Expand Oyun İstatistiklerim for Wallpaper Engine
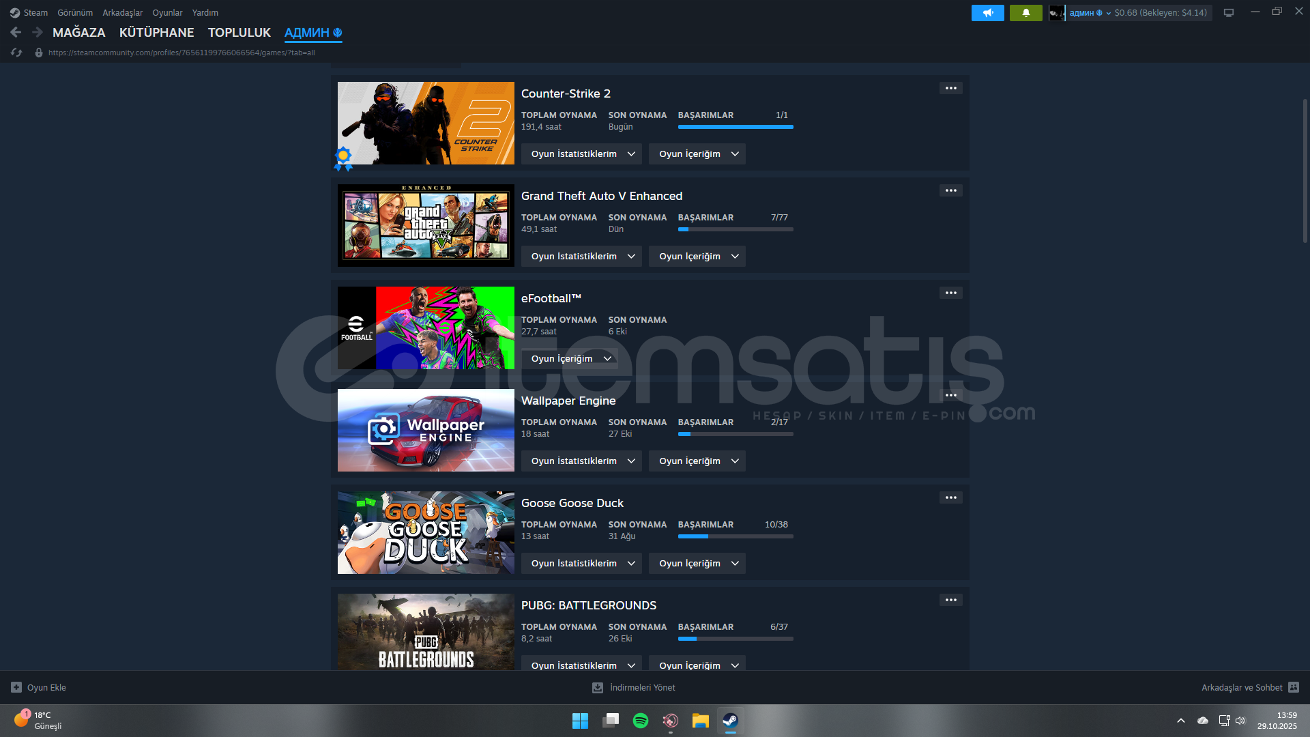 coord(581,461)
